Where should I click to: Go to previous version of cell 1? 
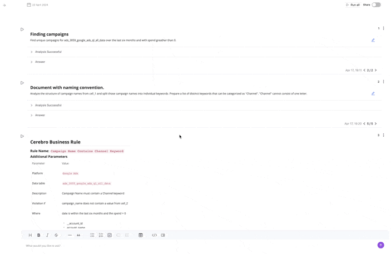tap(364, 71)
